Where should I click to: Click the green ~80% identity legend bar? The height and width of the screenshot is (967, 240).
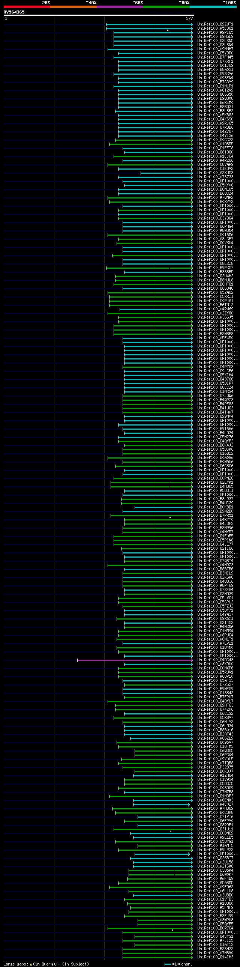pos(166,7)
